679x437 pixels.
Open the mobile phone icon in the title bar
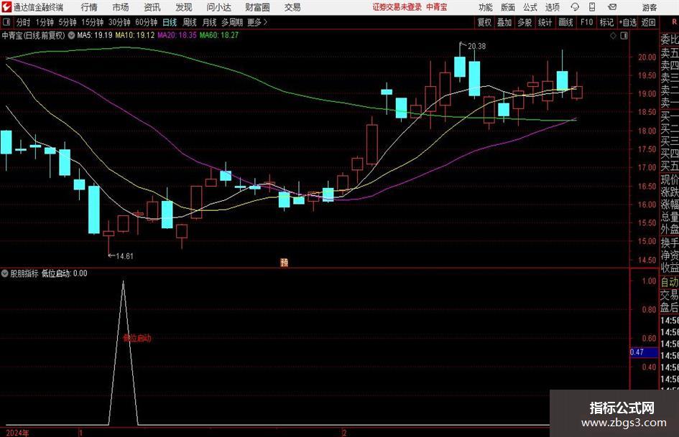(592, 7)
